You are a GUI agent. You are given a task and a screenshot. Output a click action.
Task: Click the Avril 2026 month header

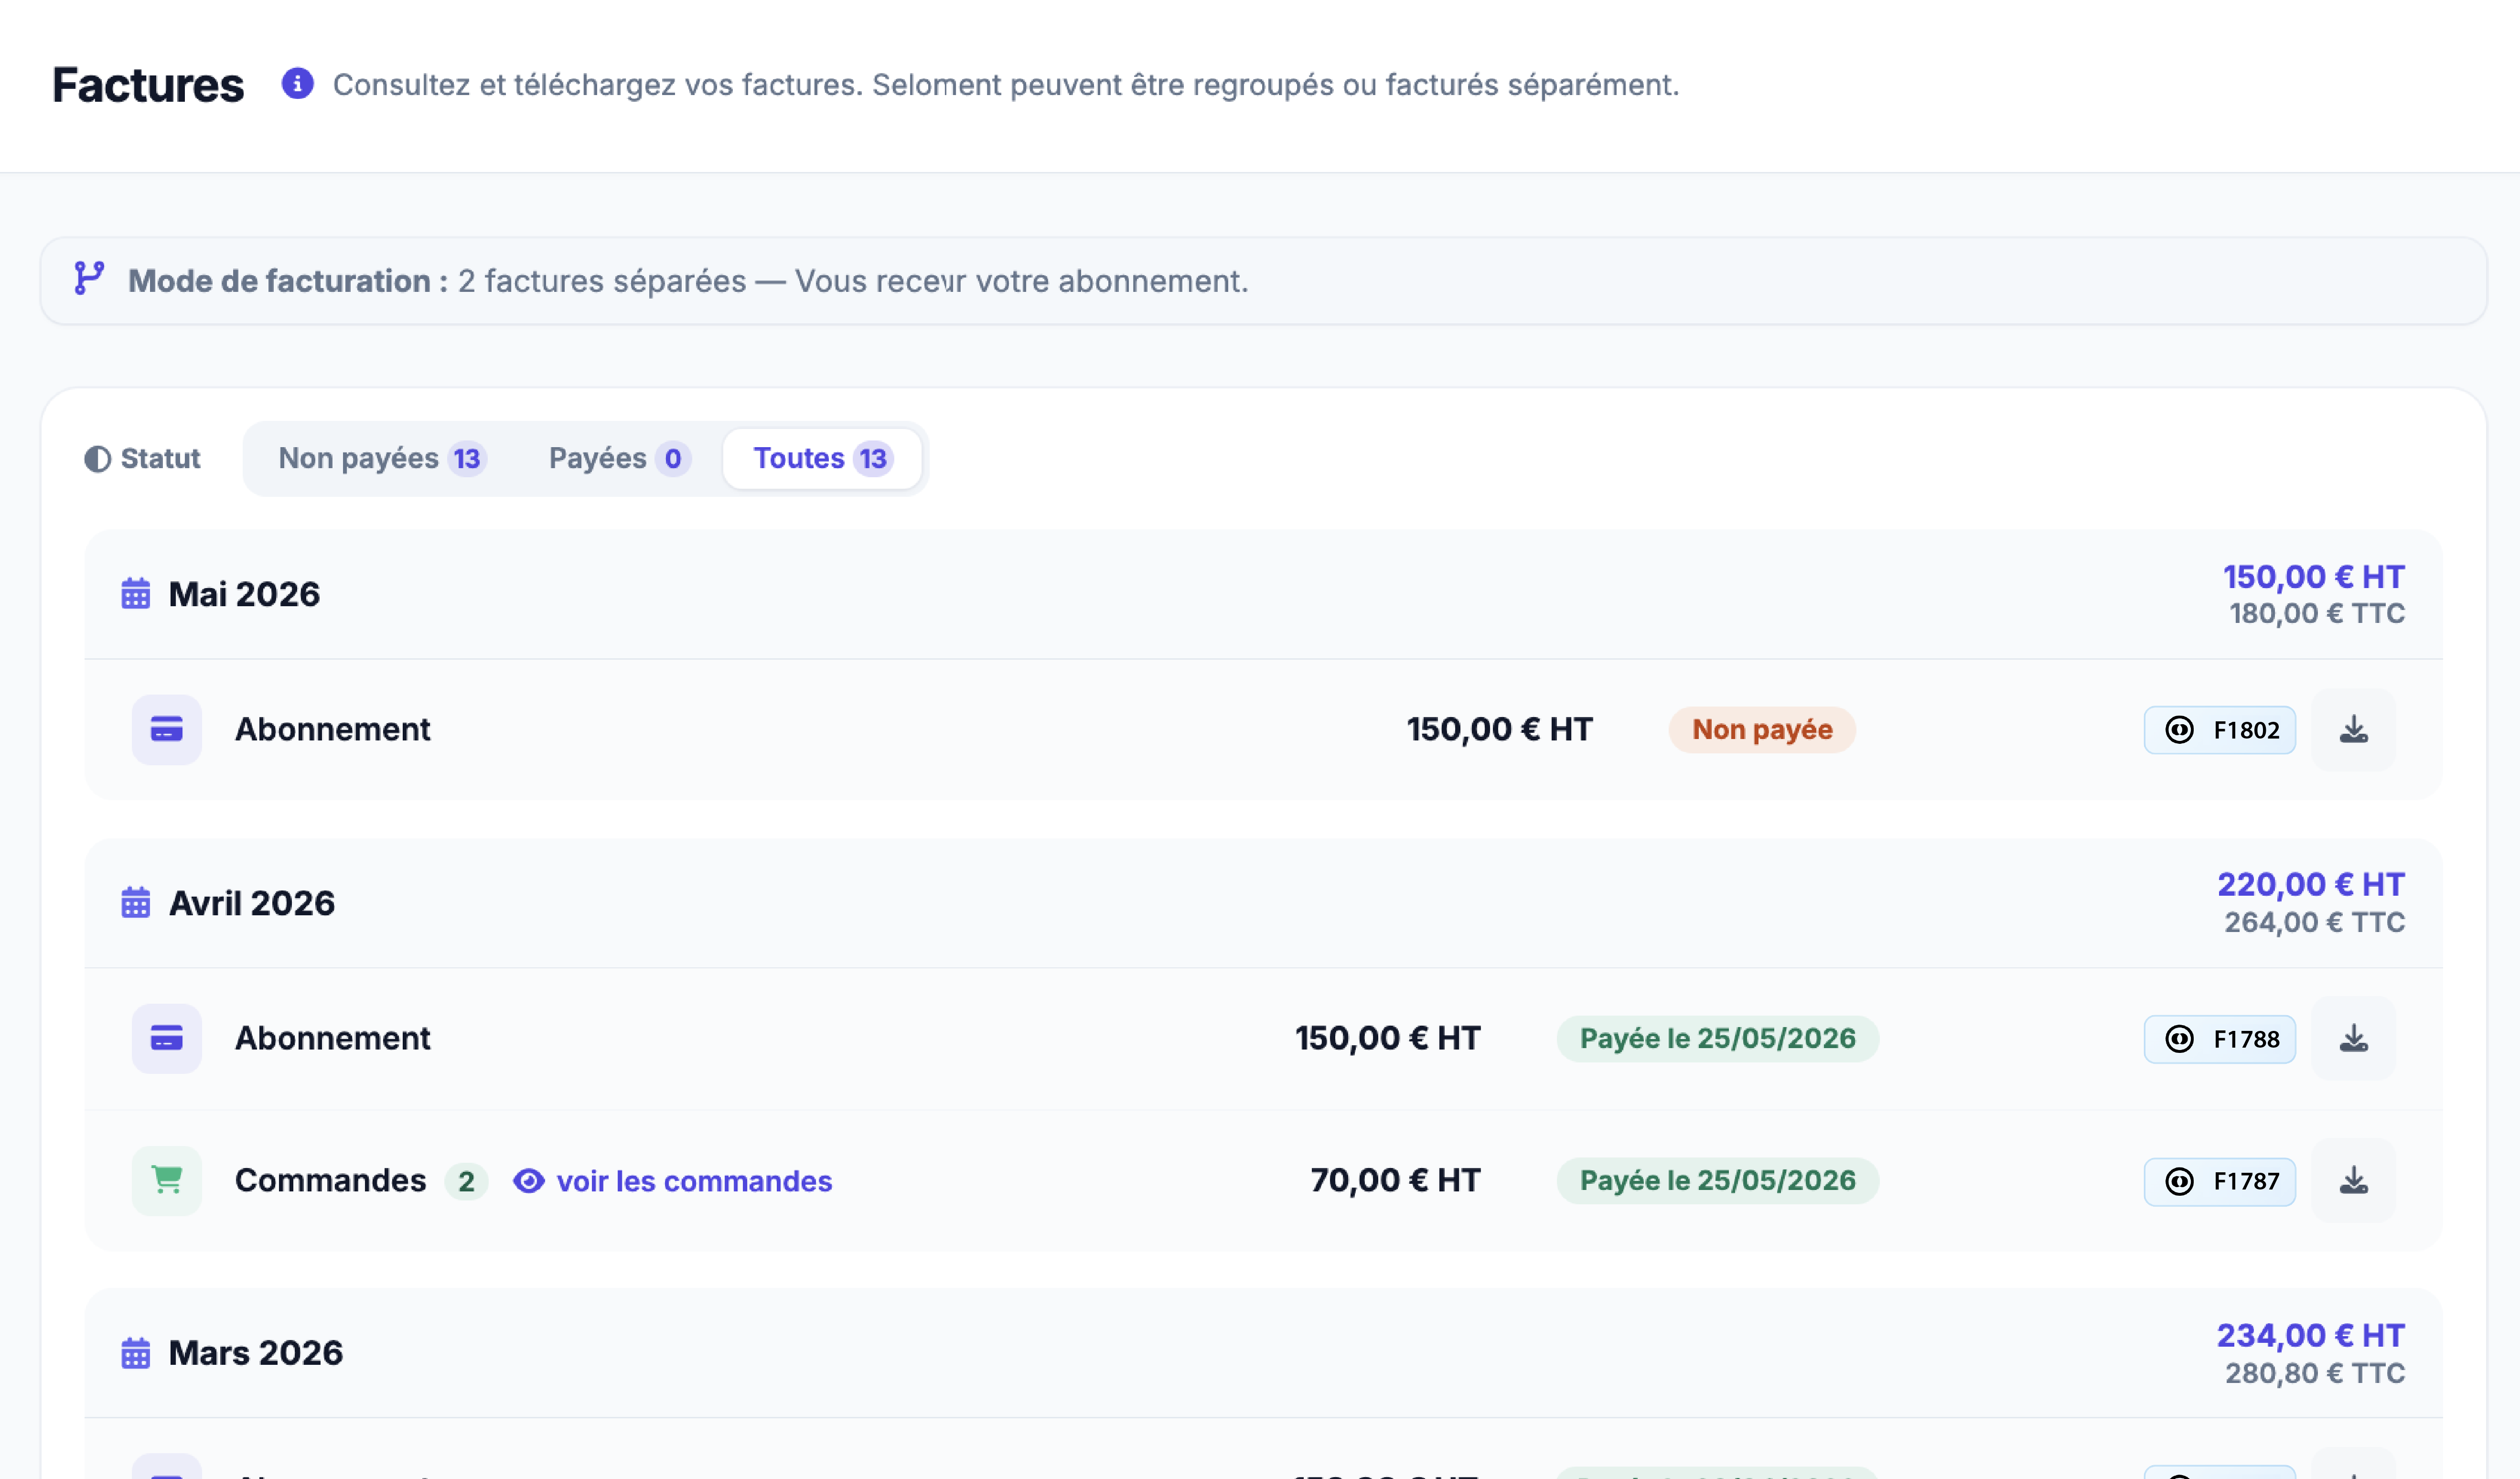[x=1263, y=903]
